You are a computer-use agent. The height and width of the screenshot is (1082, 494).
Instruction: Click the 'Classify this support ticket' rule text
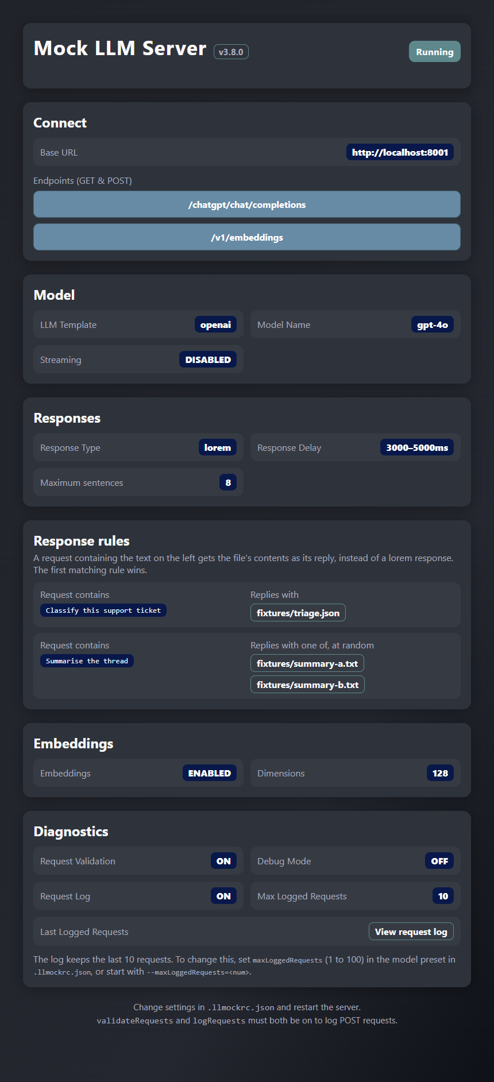(103, 610)
